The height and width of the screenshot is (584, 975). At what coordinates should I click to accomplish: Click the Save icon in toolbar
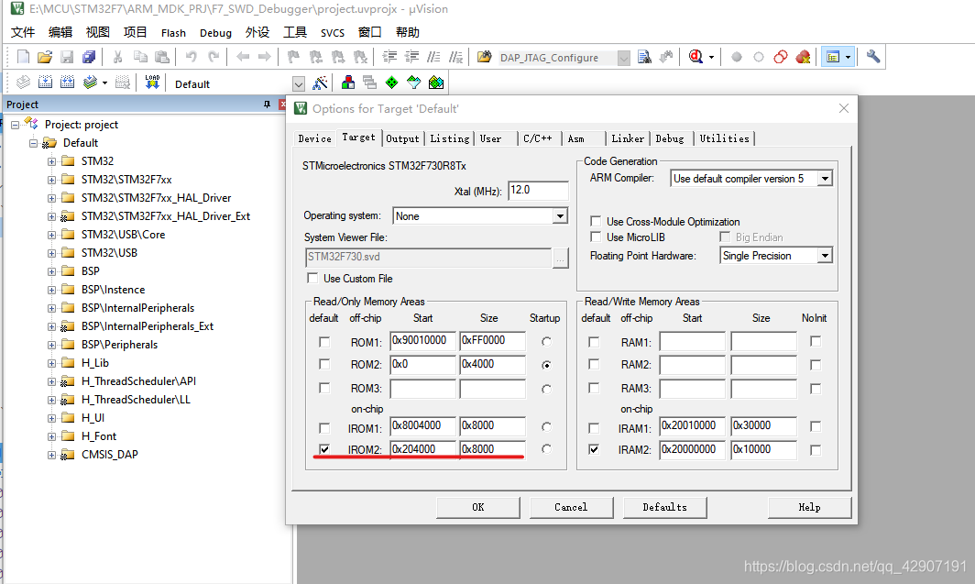pos(67,57)
